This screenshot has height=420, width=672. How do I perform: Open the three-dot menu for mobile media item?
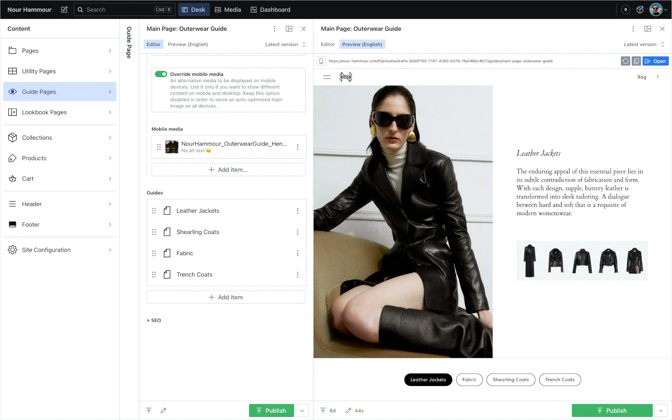tap(297, 147)
